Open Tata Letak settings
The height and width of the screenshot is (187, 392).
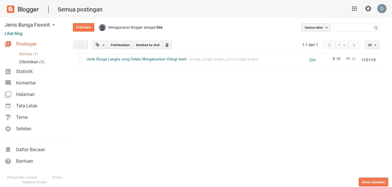(26, 106)
